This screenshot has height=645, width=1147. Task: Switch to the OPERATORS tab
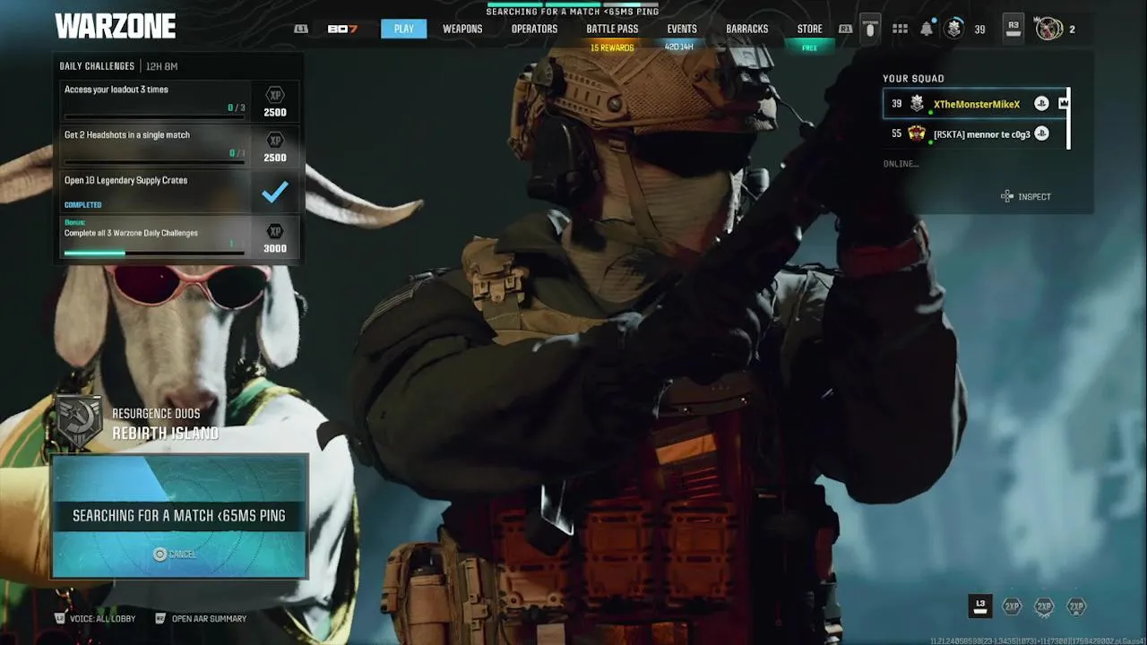click(x=534, y=29)
